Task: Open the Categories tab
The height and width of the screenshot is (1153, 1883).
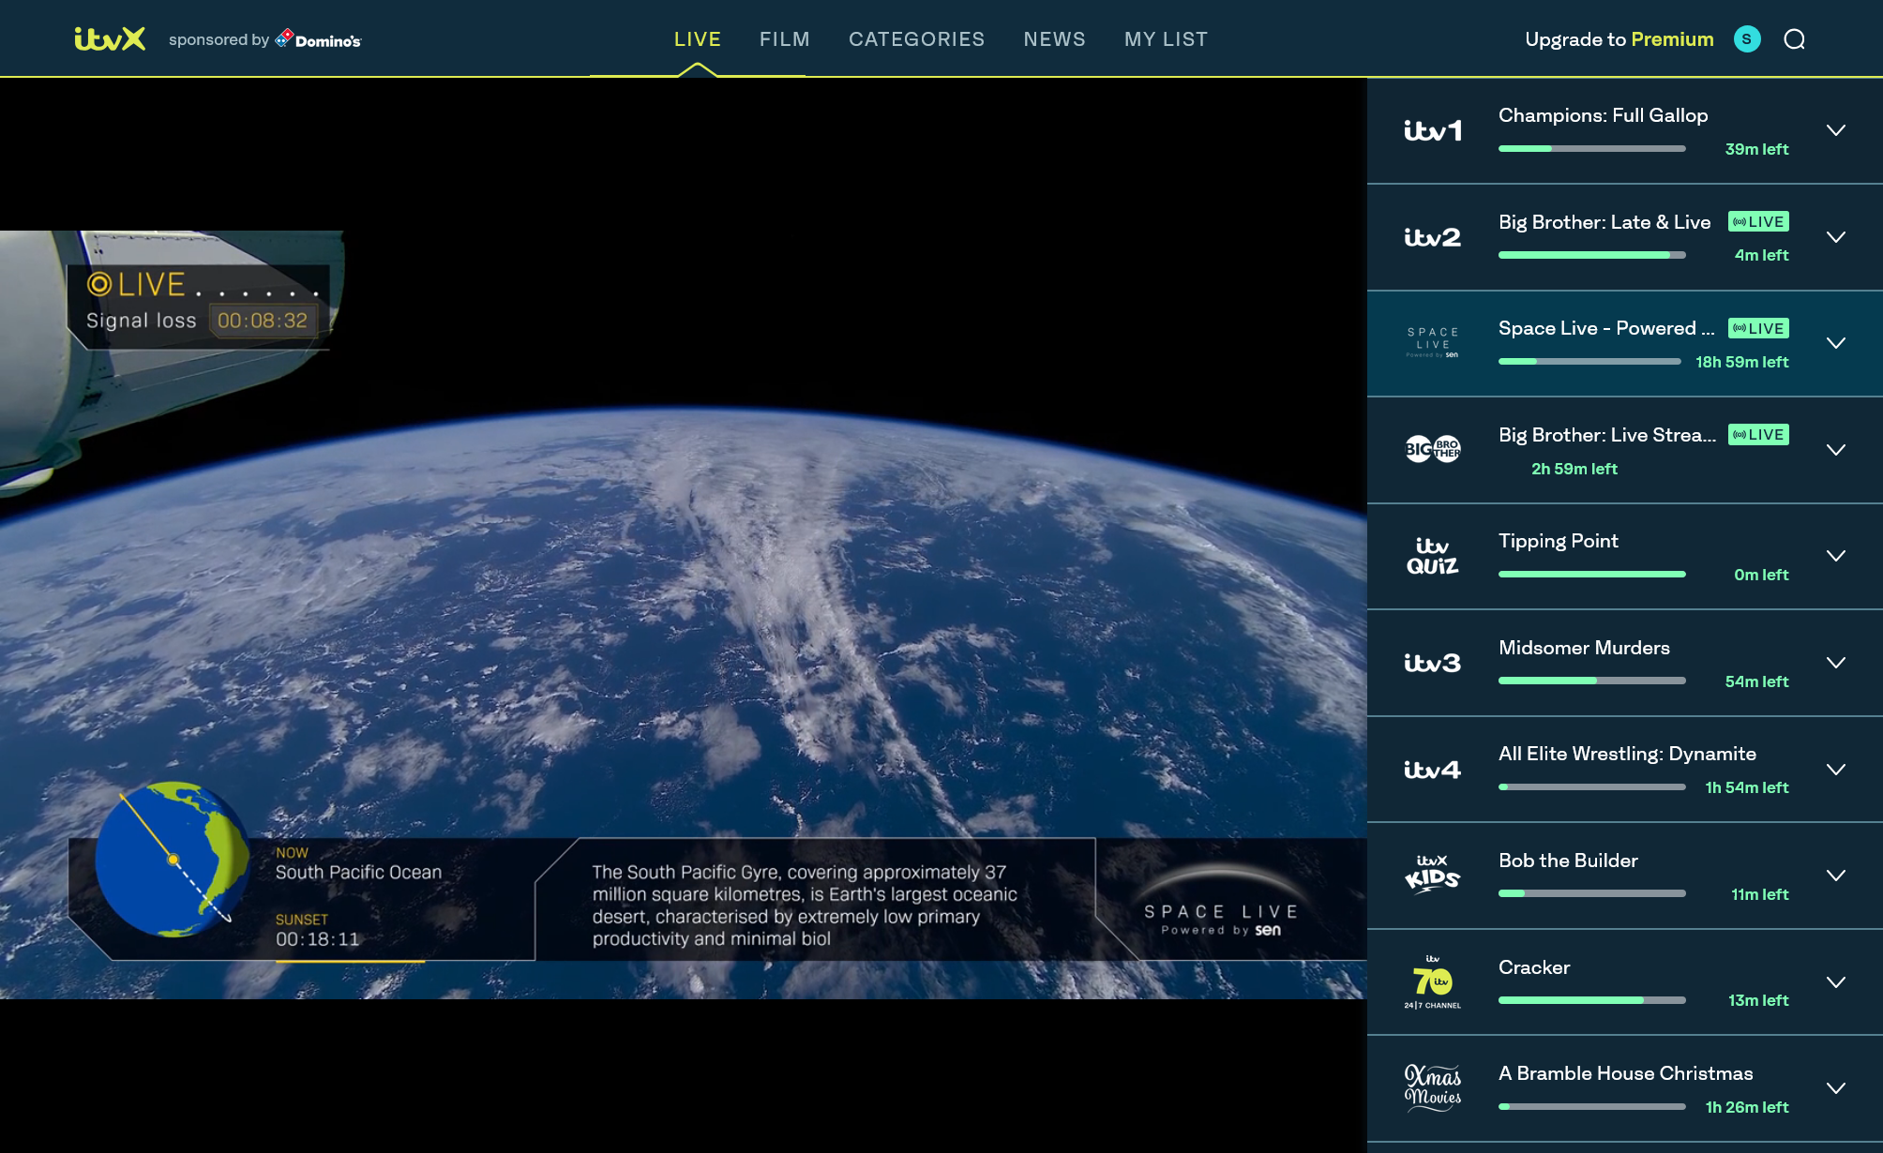Action: [x=916, y=39]
